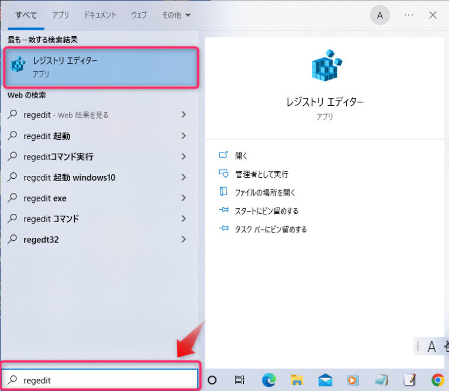Launch the Mail app from taskbar

[x=325, y=379]
